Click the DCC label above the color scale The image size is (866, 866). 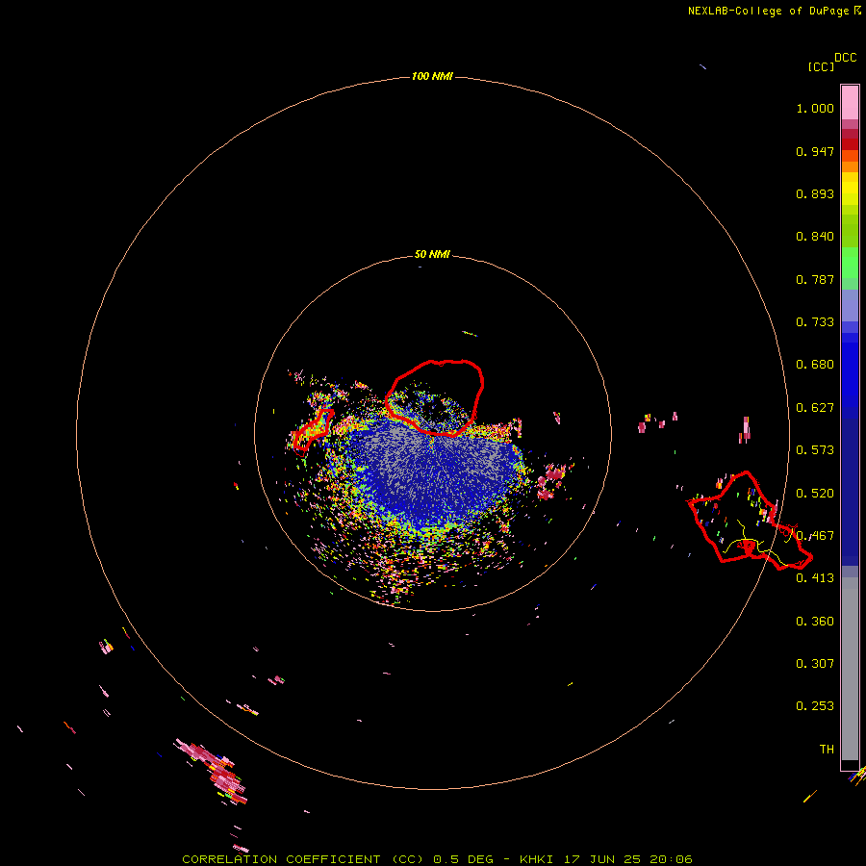click(845, 58)
